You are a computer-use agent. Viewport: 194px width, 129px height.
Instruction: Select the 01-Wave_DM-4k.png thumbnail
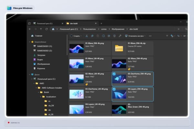coord(77,48)
